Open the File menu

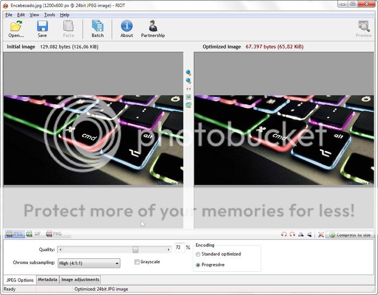pos(9,15)
